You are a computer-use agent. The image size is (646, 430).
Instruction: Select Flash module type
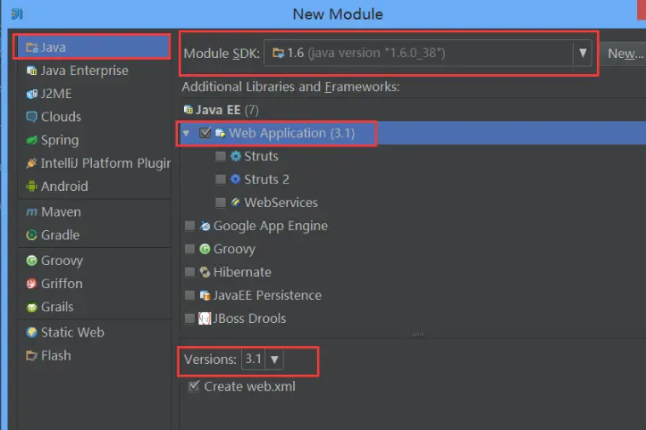[x=94, y=356]
